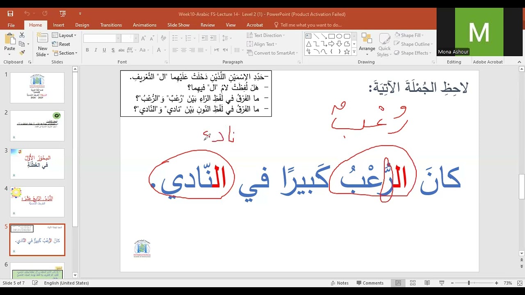Screen dimensions: 525x295
Task: Insert a New Slide via its icon
Action: coord(42,38)
